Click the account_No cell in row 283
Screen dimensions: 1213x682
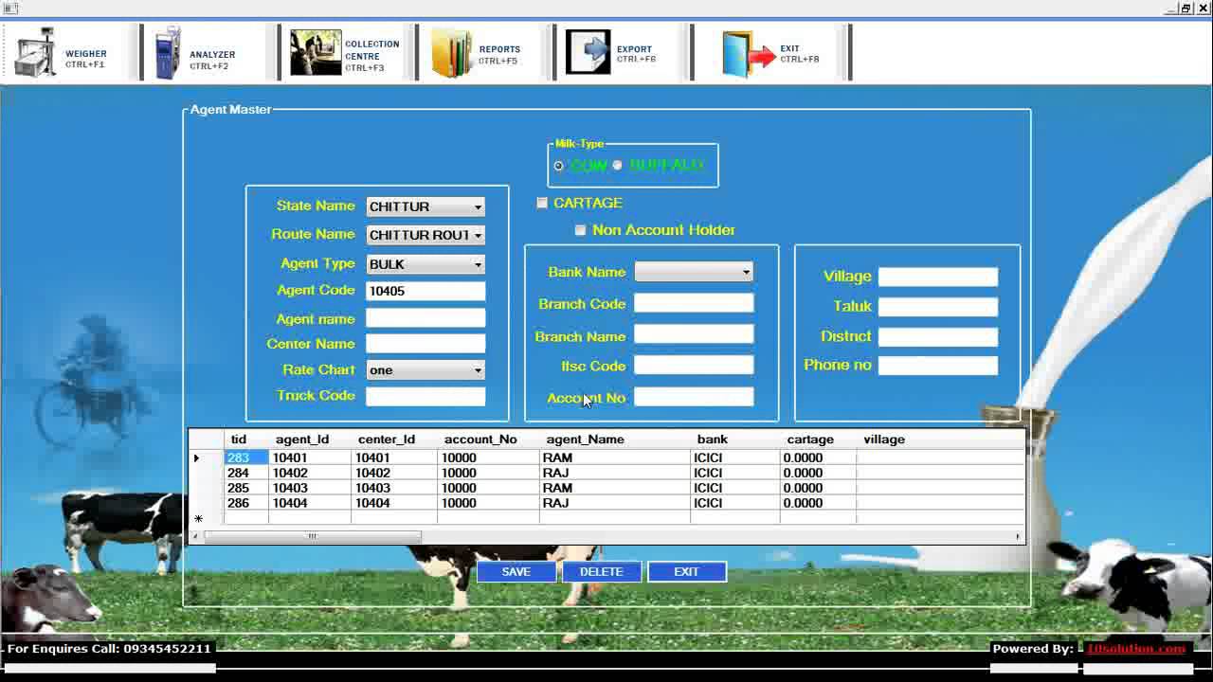click(488, 458)
